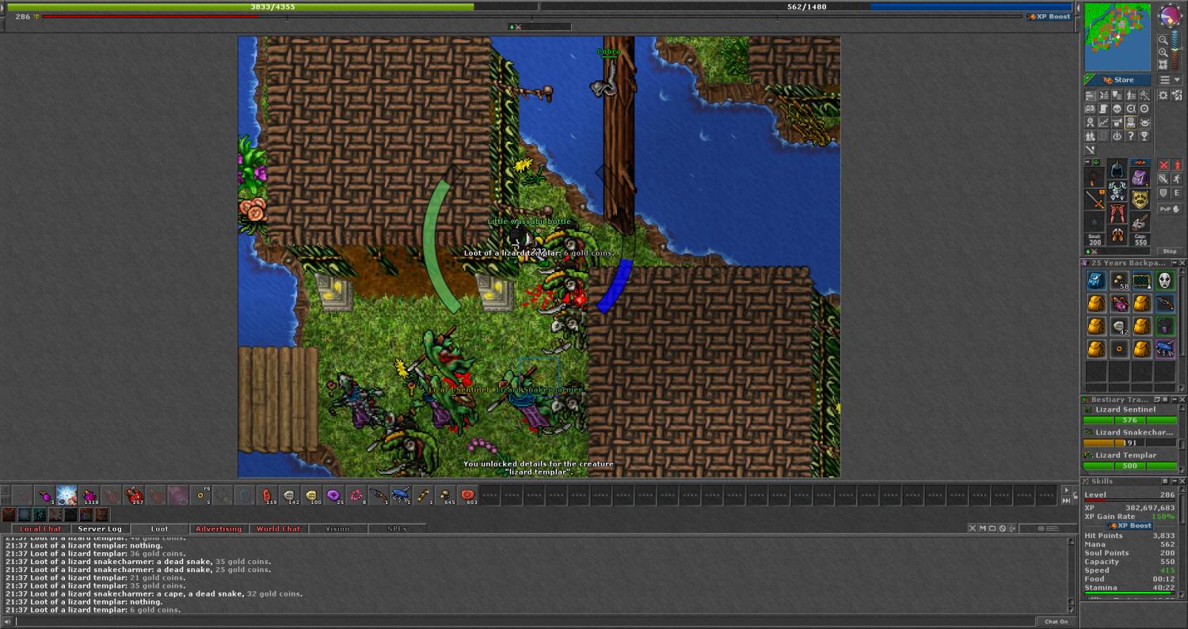Screen dimensions: 1188x629
Task: Click XP Boost button in Skills panel
Action: tap(1130, 525)
